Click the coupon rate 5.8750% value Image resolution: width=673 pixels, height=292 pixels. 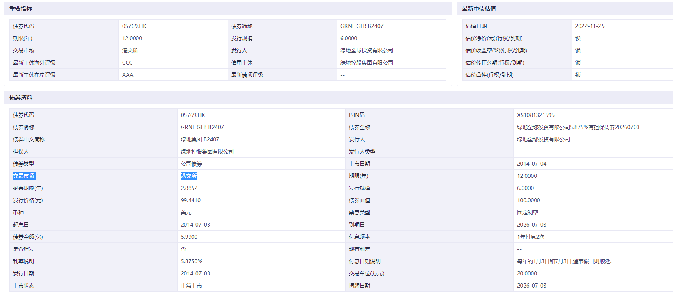click(x=191, y=261)
